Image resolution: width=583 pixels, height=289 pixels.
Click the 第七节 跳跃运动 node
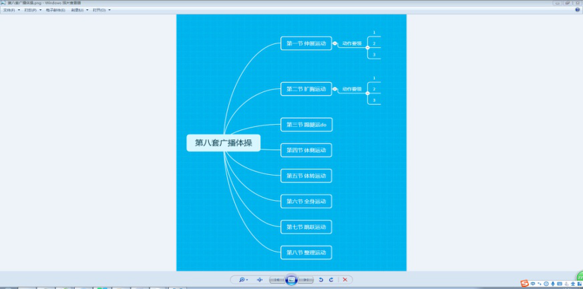tap(306, 227)
